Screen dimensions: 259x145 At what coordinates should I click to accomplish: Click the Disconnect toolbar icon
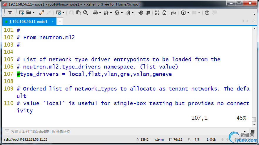[x=49, y=13]
